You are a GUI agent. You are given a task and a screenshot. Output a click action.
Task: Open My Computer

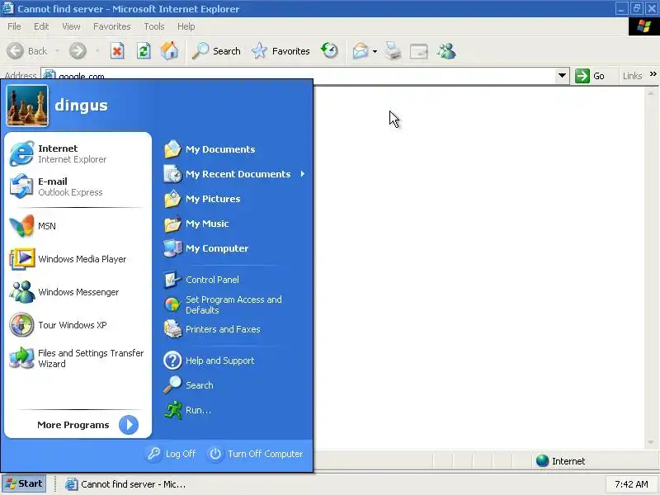(x=234, y=248)
